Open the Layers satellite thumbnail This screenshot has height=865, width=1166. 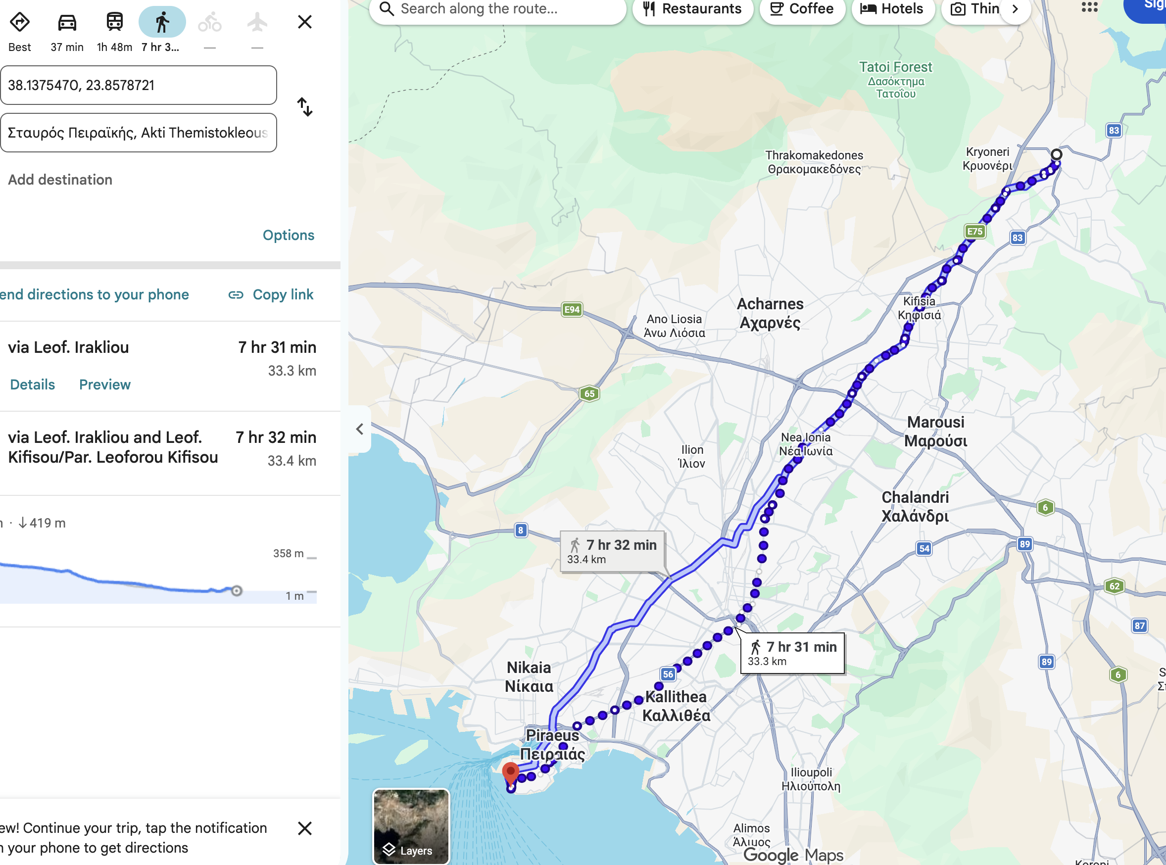411,826
